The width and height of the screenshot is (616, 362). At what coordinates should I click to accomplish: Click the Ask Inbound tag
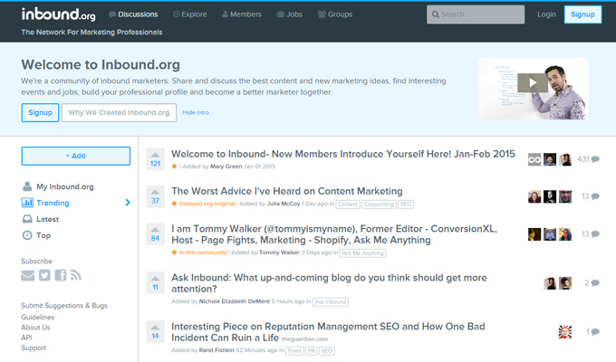pyautogui.click(x=331, y=302)
